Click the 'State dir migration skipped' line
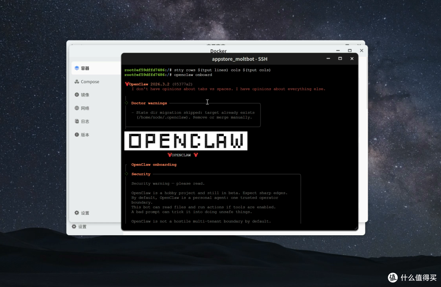 pos(193,113)
